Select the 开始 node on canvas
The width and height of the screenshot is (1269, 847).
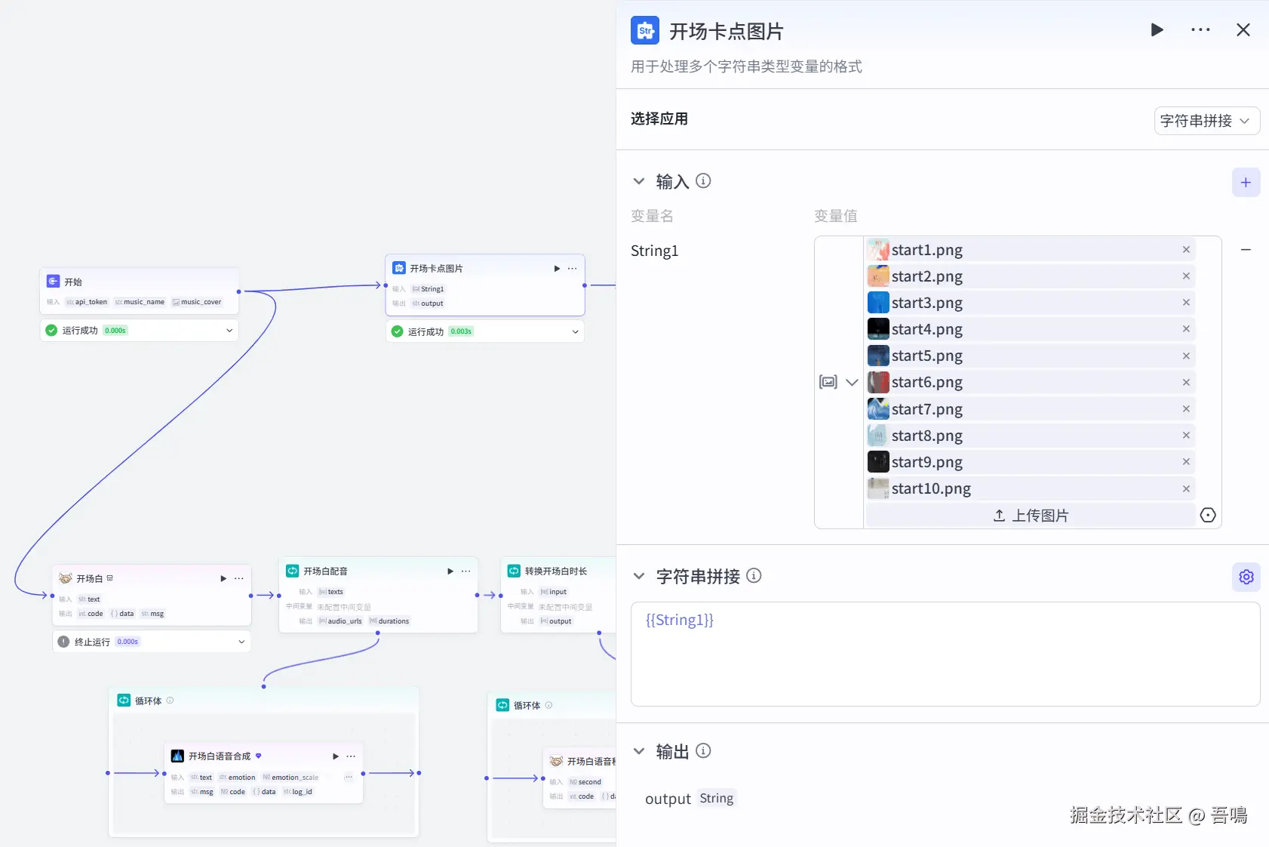pos(140,291)
